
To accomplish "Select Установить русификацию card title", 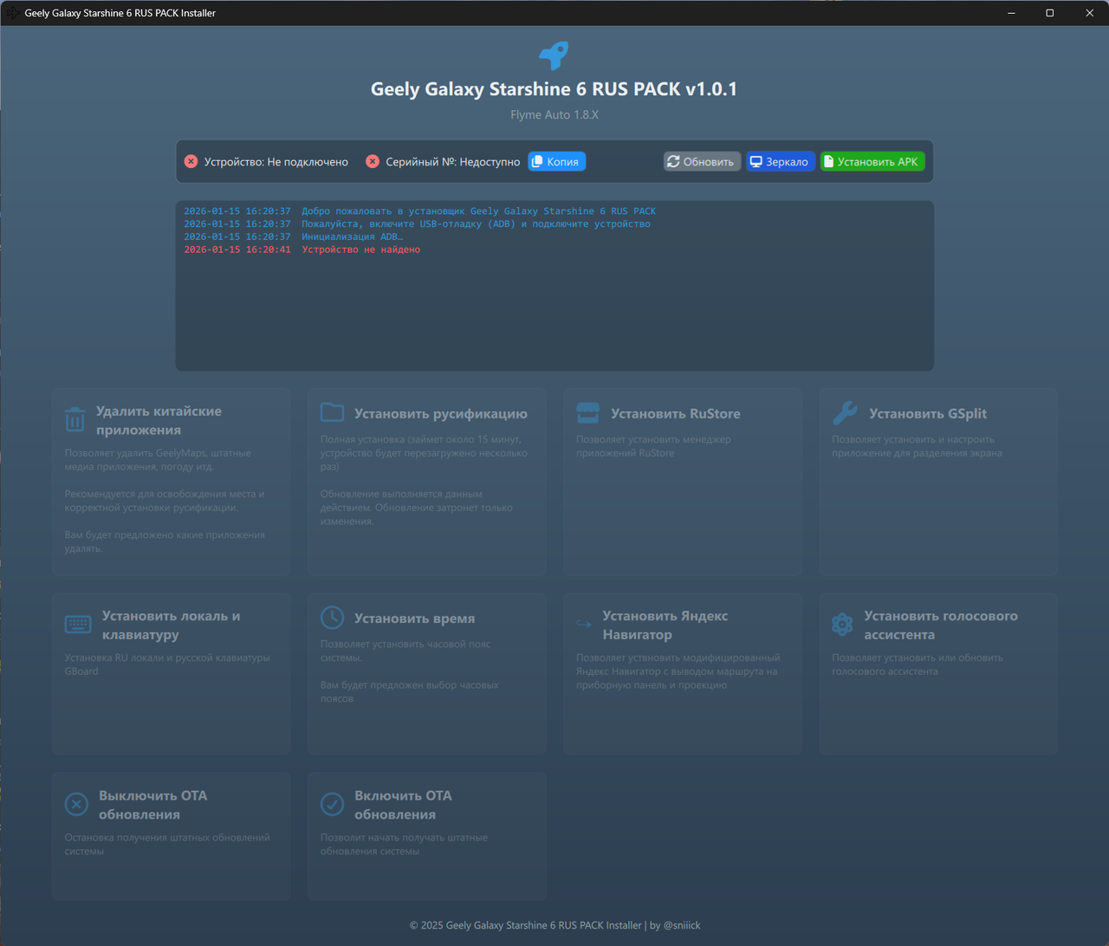I will point(440,413).
